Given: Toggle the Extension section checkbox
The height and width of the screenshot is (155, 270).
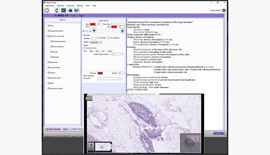Looking at the screenshot, I should [x=49, y=62].
